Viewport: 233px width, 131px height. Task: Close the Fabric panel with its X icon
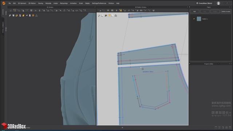click(231, 7)
